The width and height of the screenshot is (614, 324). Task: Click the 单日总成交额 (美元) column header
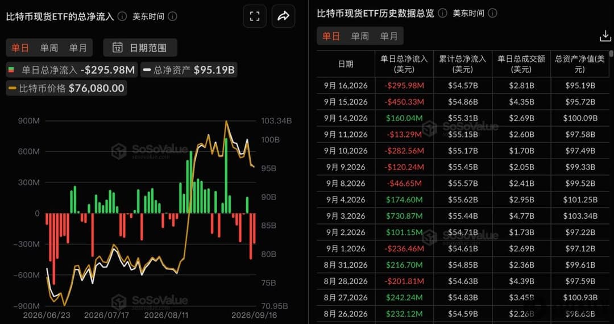pos(521,64)
